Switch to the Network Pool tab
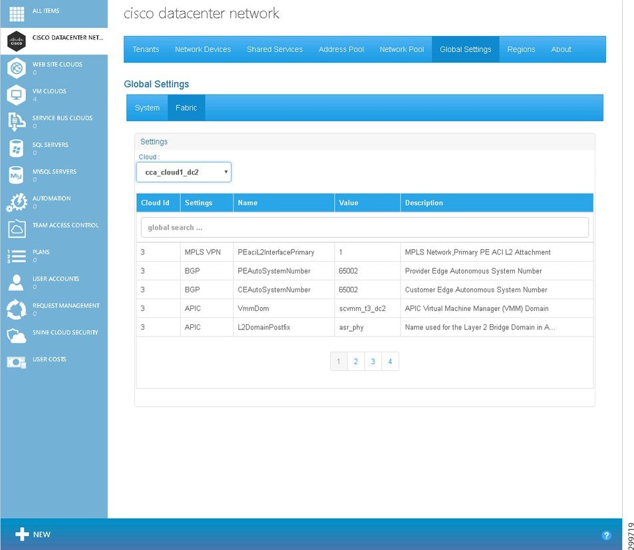The height and width of the screenshot is (550, 634). (402, 49)
